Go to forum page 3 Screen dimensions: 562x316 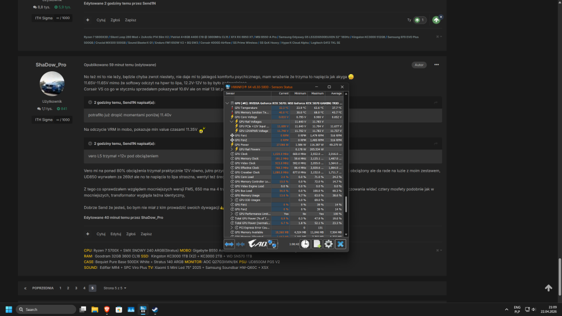pos(76,288)
